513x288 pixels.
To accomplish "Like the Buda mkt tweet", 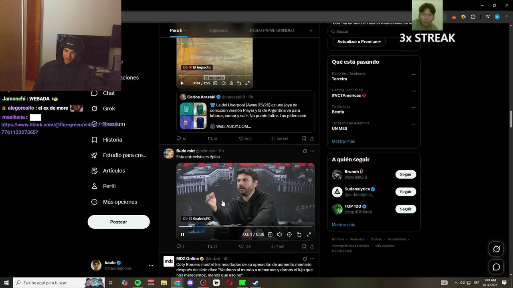I will coord(242,246).
